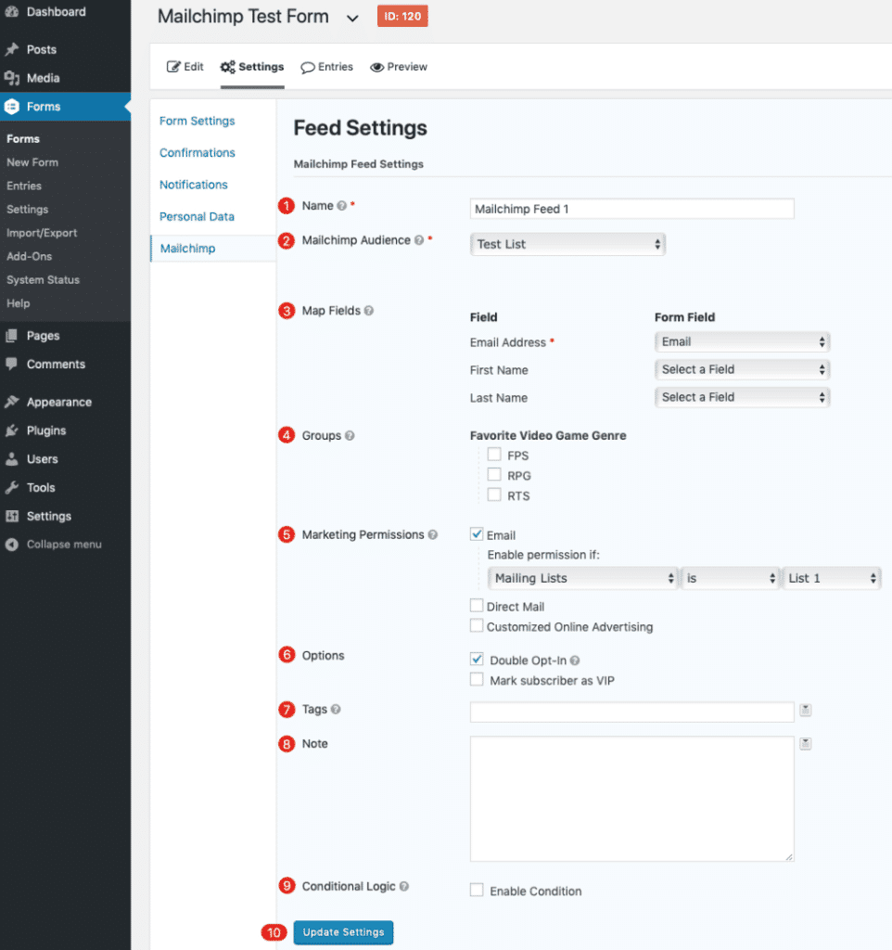This screenshot has height=950, width=892.
Task: Click the ID: 120 badge
Action: coord(402,17)
